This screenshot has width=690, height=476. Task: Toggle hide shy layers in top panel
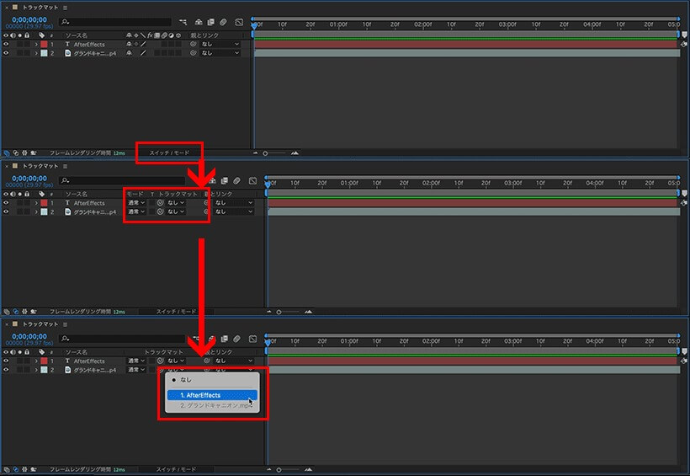point(199,22)
